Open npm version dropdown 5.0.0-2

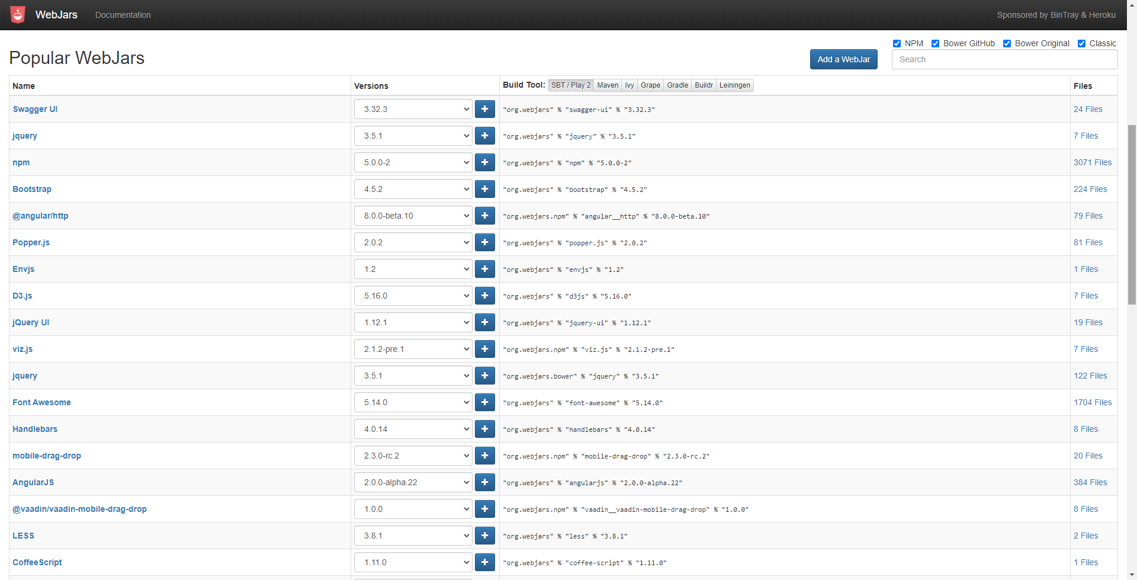pos(413,162)
